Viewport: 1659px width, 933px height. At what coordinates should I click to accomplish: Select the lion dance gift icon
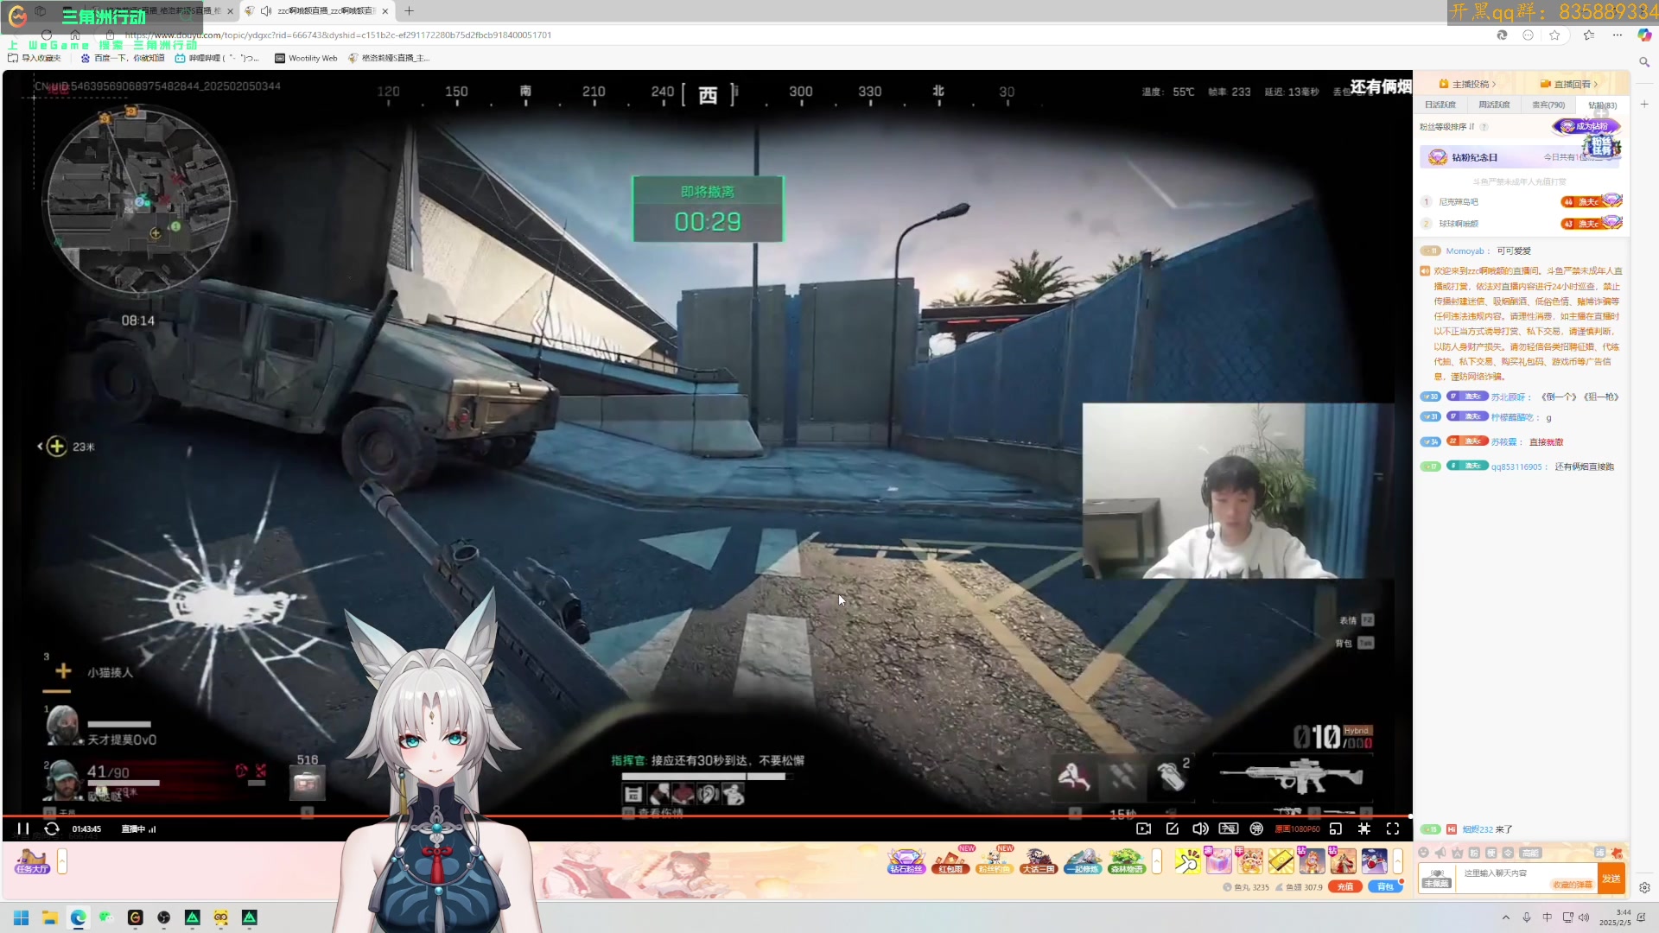pos(1249,860)
